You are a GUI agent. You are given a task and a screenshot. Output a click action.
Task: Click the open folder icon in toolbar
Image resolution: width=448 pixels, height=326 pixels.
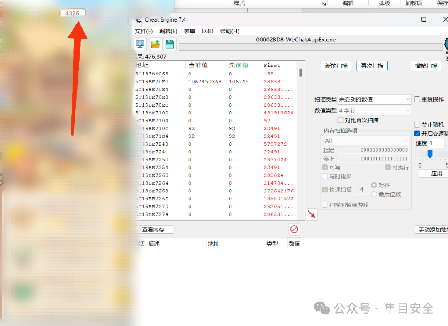pos(155,44)
